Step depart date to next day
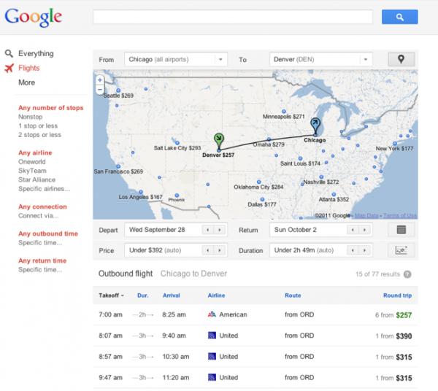The image size is (438, 391). coord(220,230)
